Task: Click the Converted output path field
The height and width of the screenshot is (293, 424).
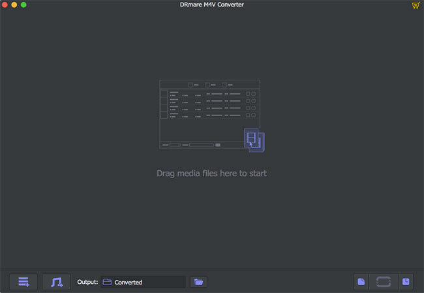Action: coord(149,282)
